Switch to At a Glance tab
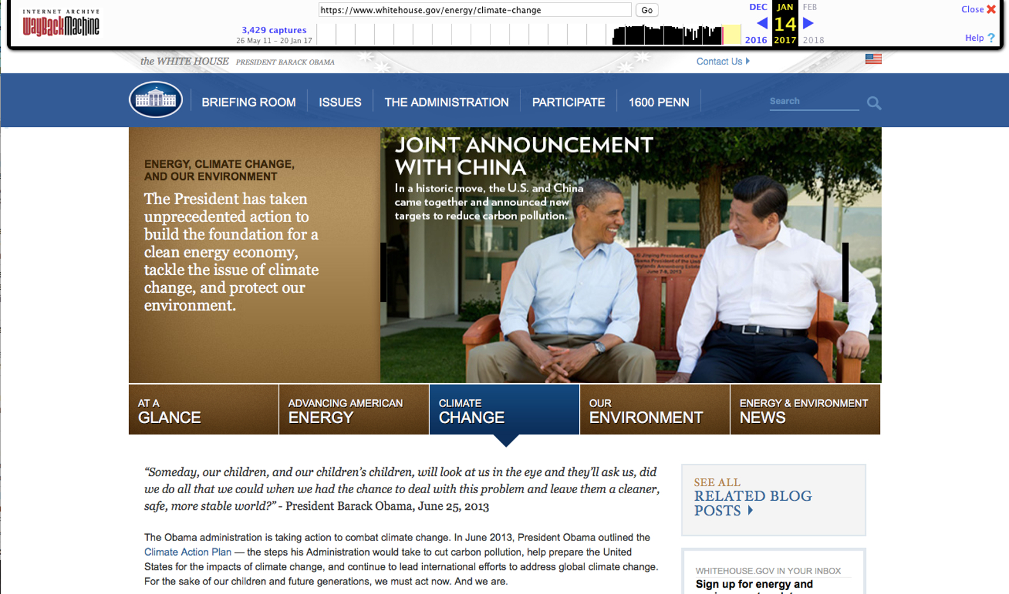1009x594 pixels. (203, 410)
